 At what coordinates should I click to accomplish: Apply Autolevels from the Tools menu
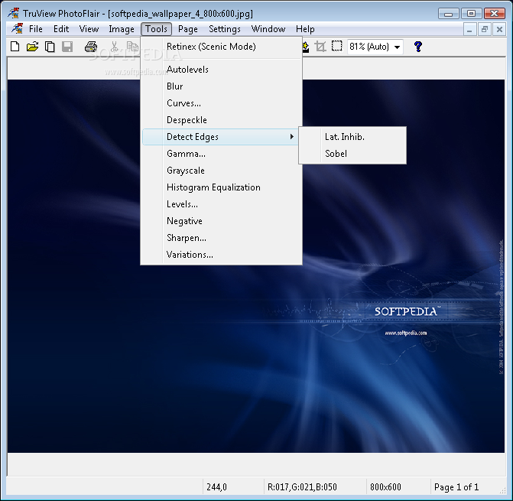[x=222, y=70]
